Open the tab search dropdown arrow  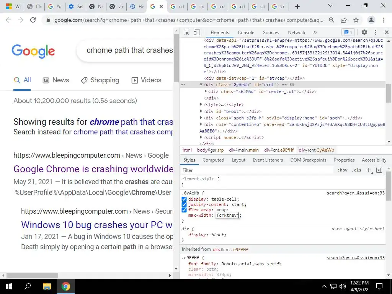tap(330, 5)
